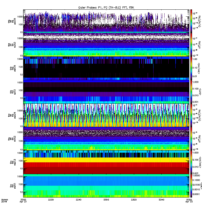Viewport: 202px width, 215px height.
Task: Click the '10' y-axis tick of thb fbk scm1 panel
Action: tap(21, 98)
